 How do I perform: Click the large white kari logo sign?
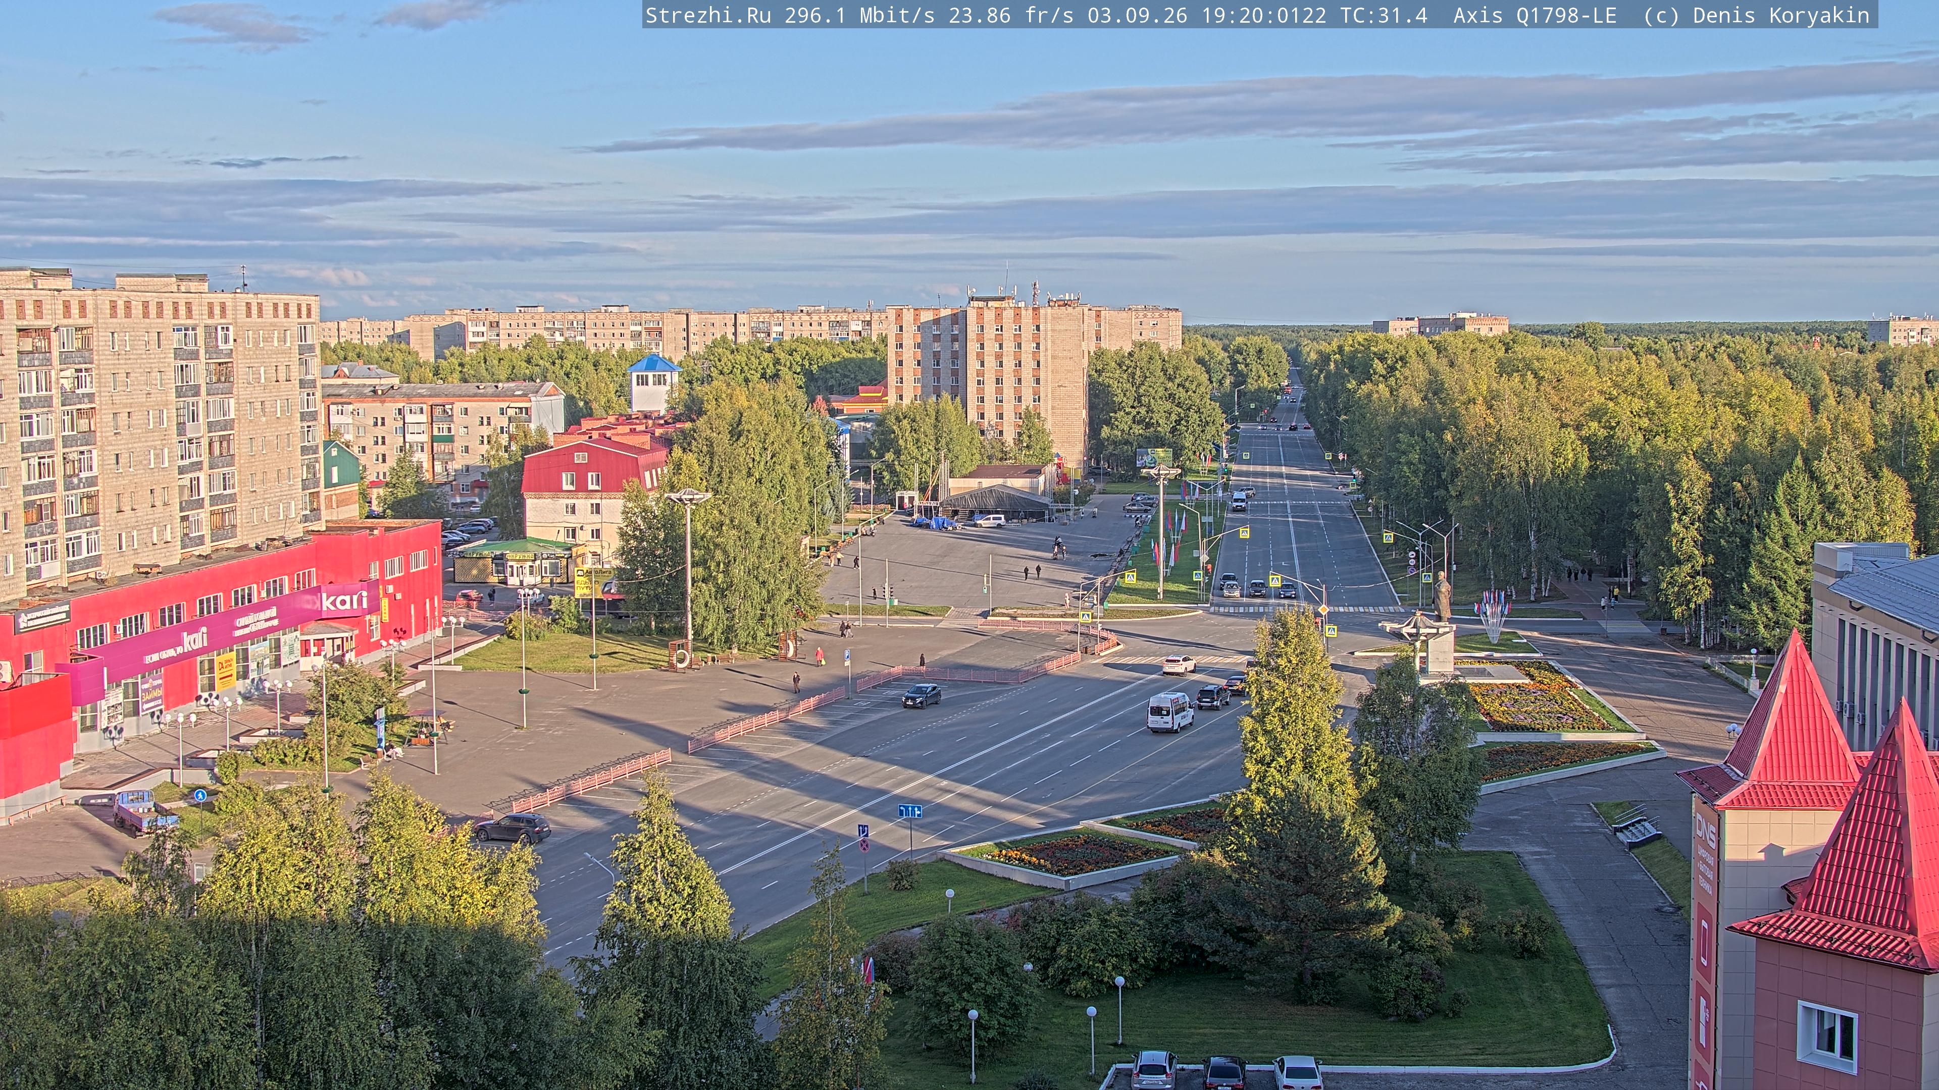point(345,601)
